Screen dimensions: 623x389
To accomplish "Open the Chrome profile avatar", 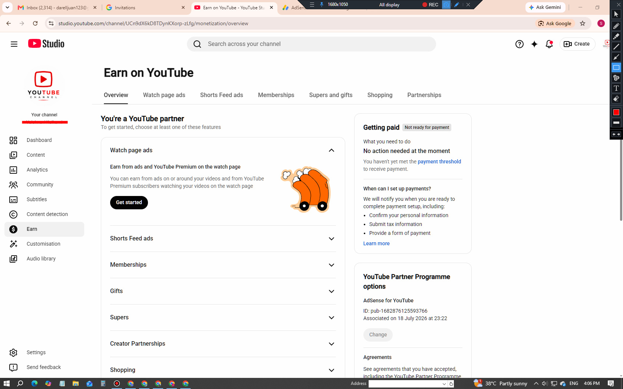I will click(601, 23).
